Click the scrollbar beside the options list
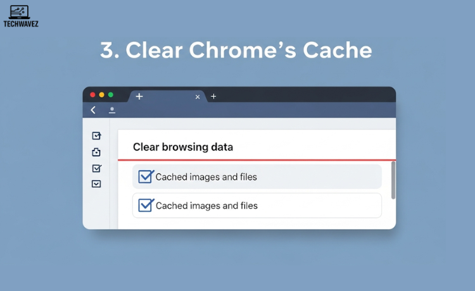The height and width of the screenshot is (291, 475). pyautogui.click(x=393, y=180)
